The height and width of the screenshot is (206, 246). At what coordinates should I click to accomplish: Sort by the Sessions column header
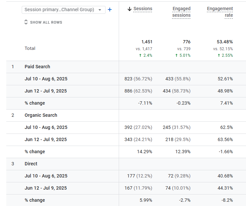(143, 9)
